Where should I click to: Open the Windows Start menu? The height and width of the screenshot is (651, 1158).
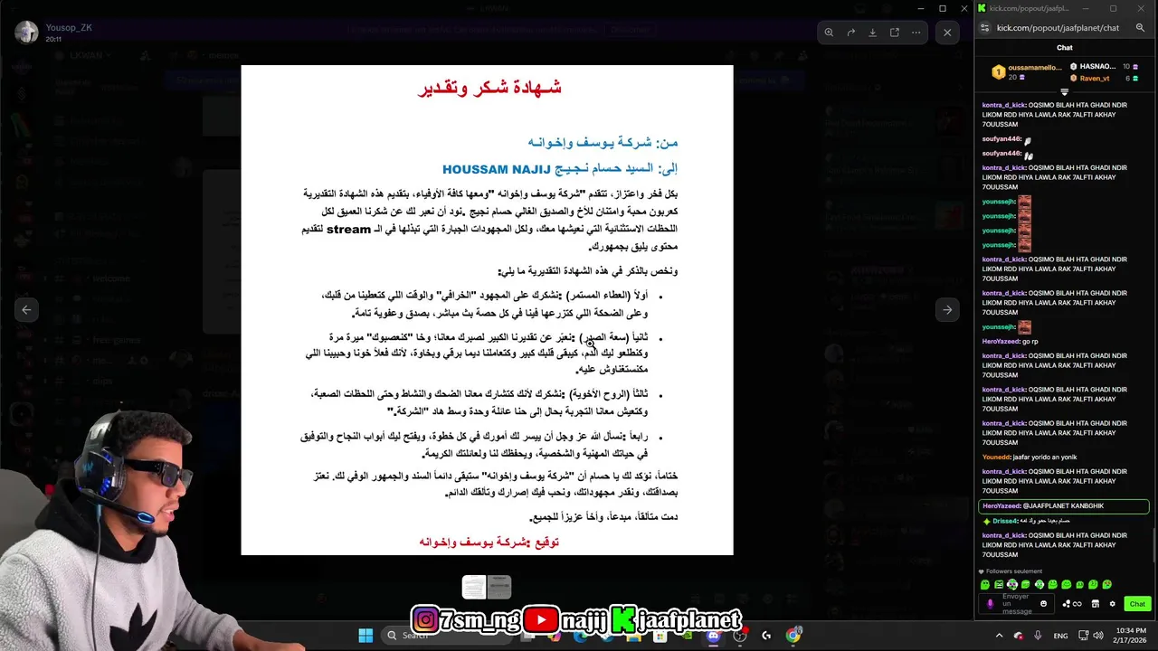(365, 636)
